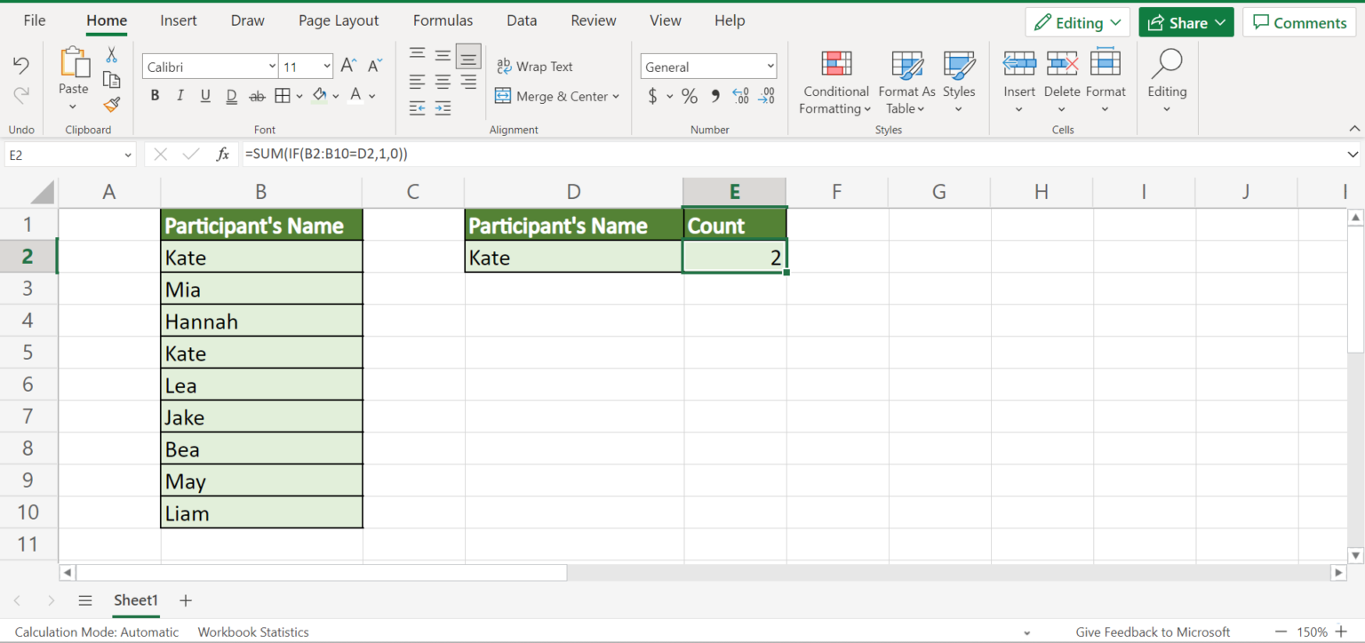Click the Format Painter icon
This screenshot has height=643, width=1365.
click(x=111, y=105)
